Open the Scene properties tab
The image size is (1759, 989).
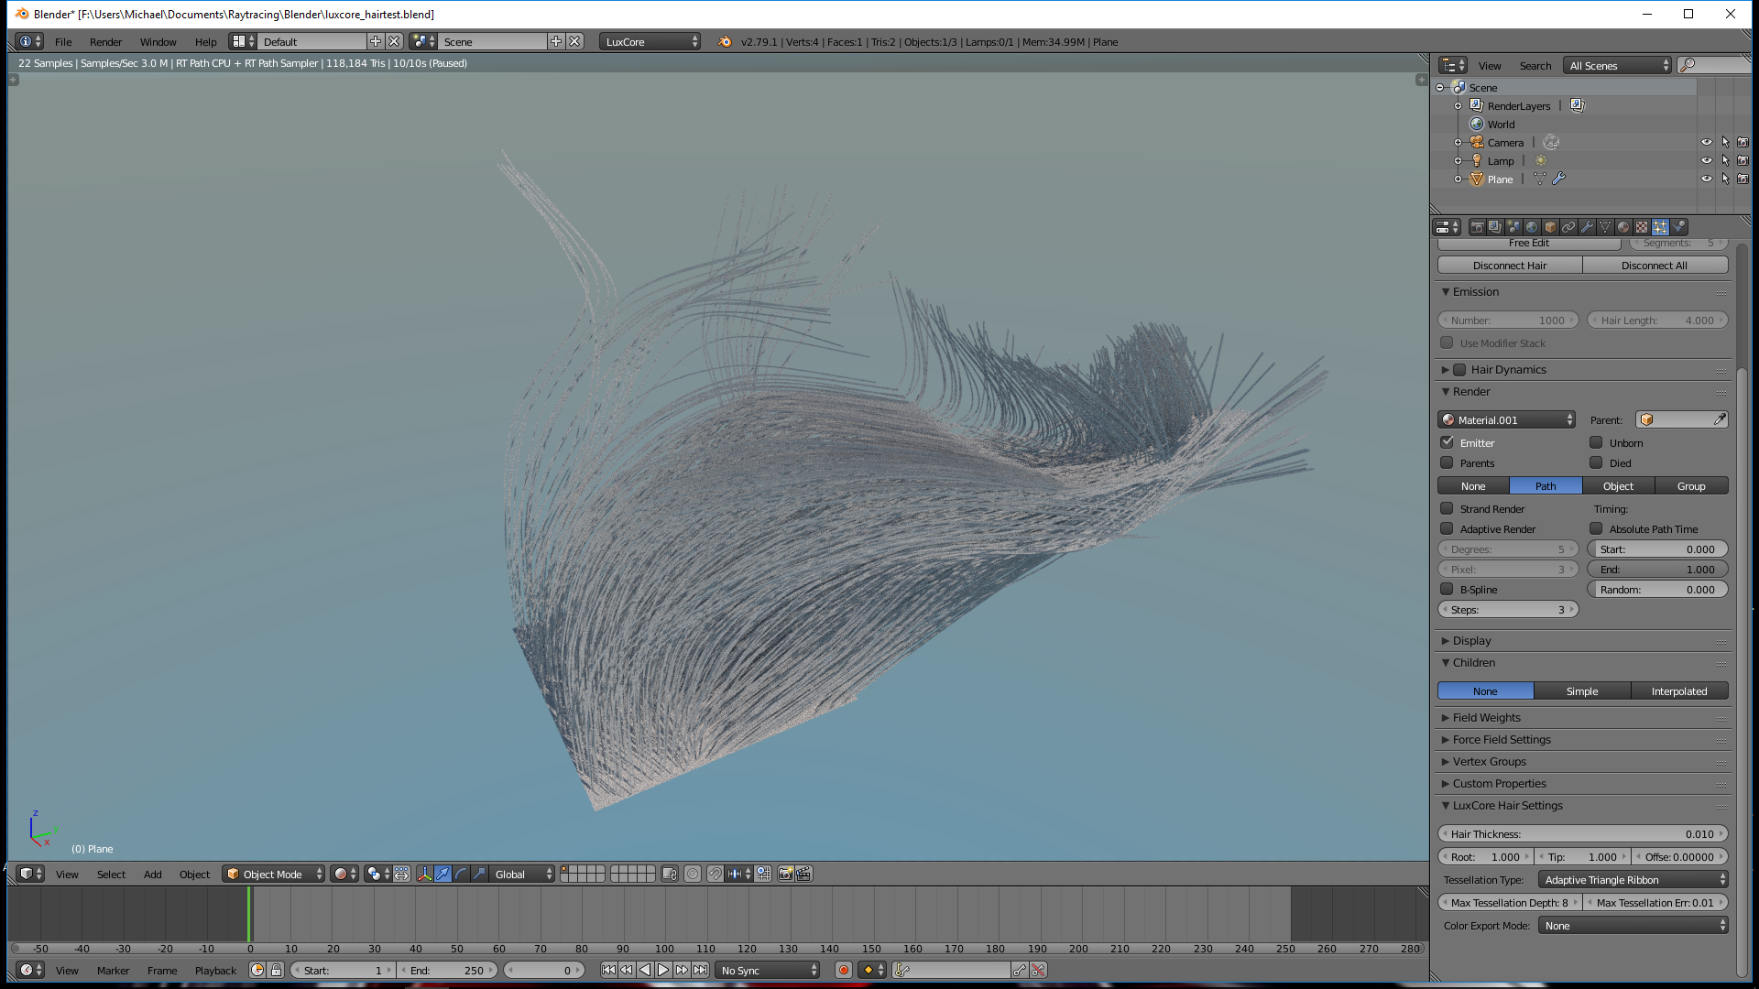click(x=1513, y=227)
